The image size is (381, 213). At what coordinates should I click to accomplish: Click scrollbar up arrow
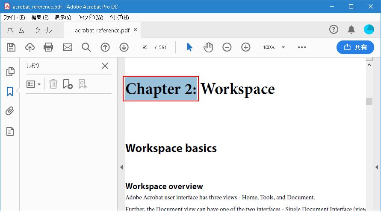click(369, 65)
